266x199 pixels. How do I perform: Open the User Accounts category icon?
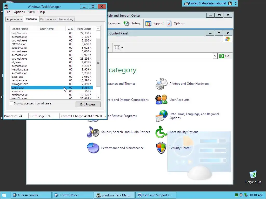(x=161, y=100)
